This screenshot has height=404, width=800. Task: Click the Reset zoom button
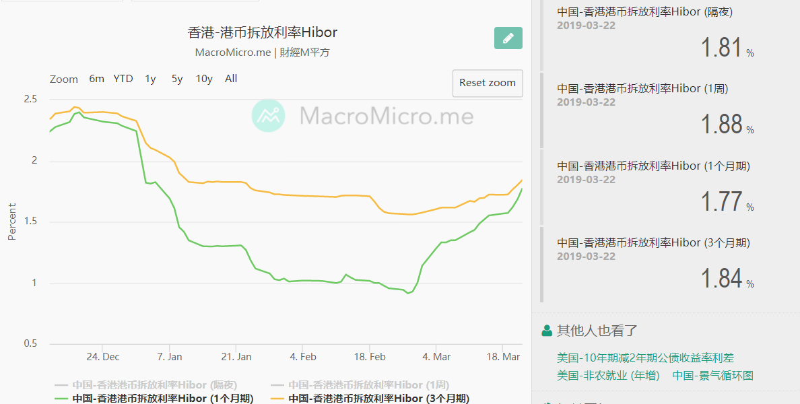[x=488, y=83]
